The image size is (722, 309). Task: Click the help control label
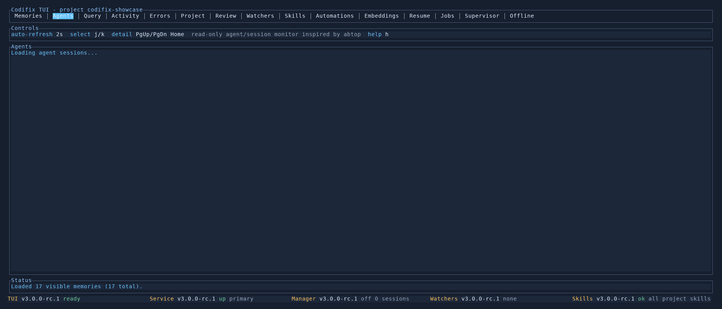click(375, 34)
